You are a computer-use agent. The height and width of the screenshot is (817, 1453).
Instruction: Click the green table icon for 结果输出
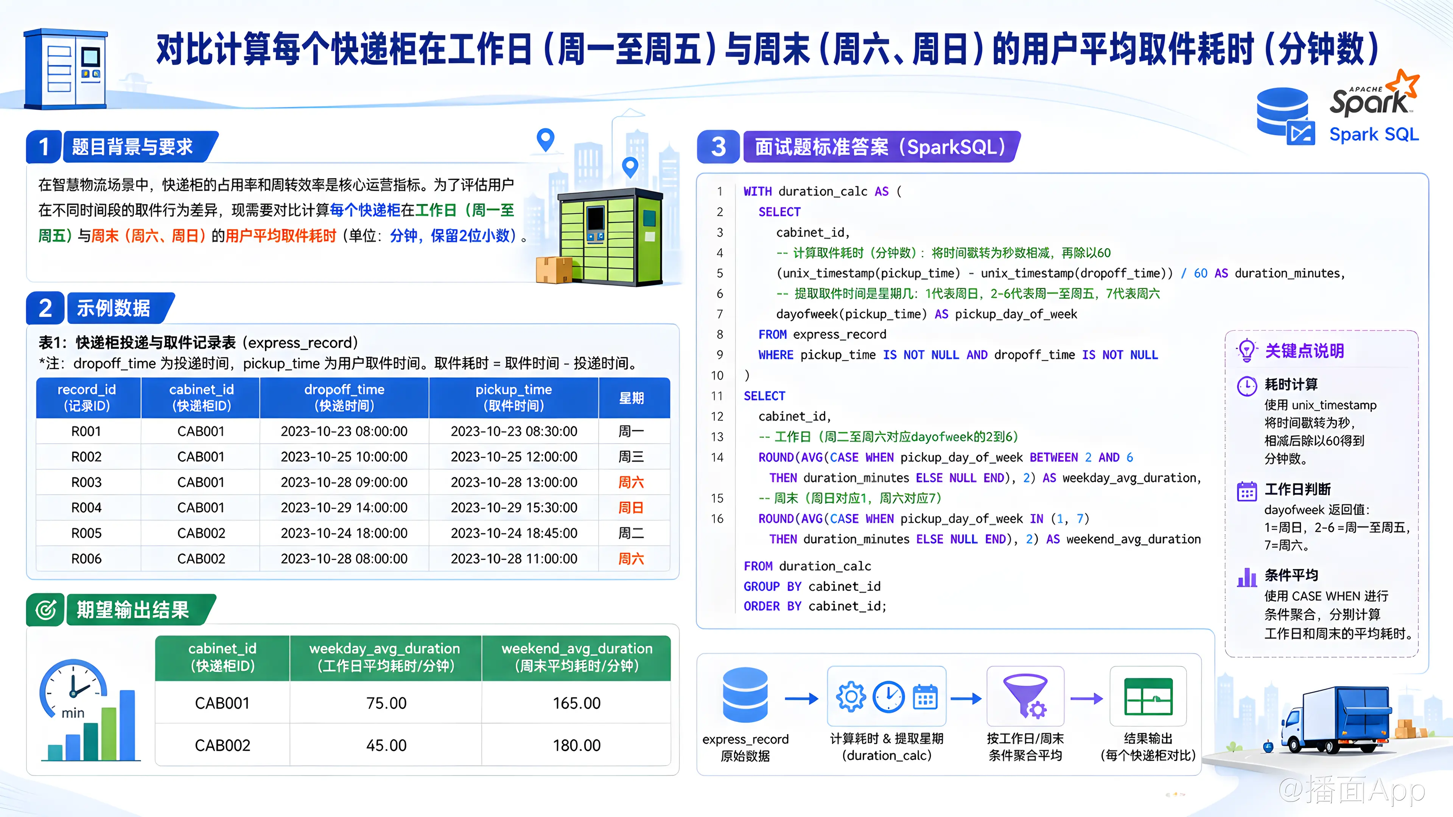point(1148,696)
